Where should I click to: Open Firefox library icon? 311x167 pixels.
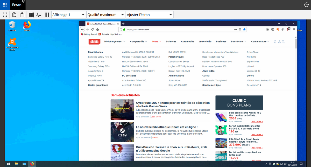pyautogui.click(x=267, y=30)
